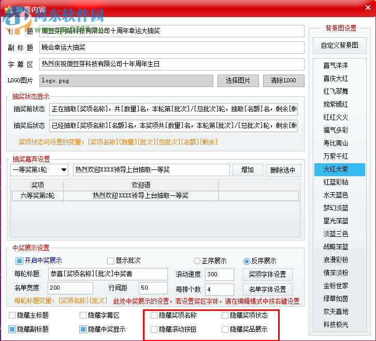Click the guest welcome message input field
Screen dimensions: 376x341
point(151,170)
